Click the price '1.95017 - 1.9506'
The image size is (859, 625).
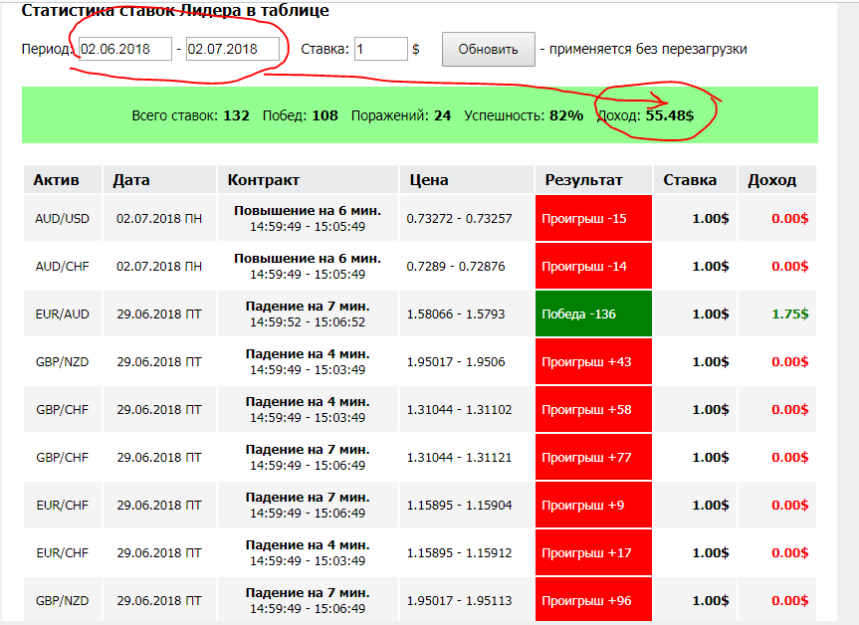[x=456, y=361]
